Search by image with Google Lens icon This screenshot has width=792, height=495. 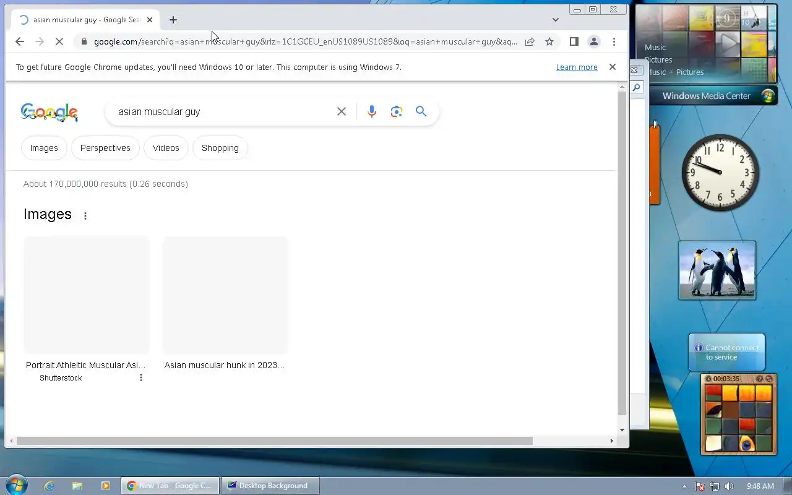click(x=397, y=111)
